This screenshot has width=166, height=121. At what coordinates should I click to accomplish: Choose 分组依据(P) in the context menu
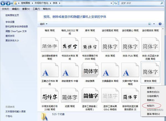coord(153,96)
